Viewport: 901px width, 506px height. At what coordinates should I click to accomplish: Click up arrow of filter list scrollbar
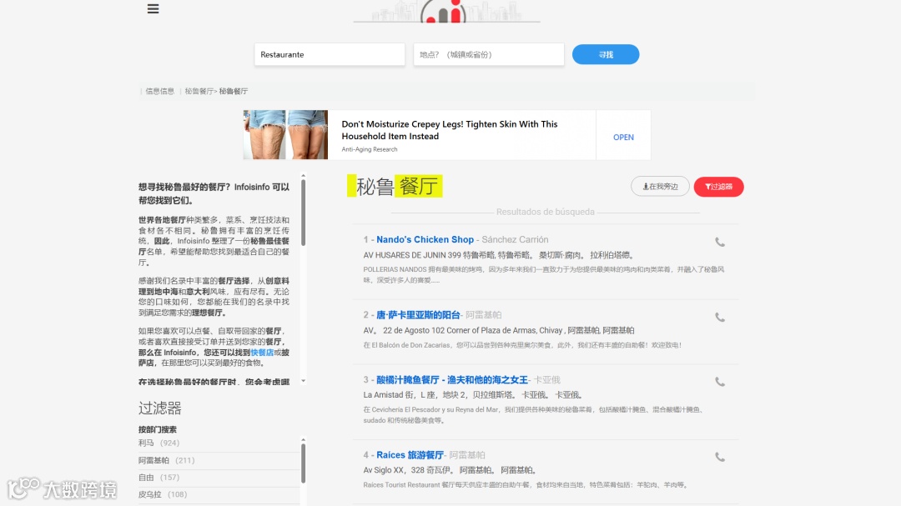(x=303, y=440)
